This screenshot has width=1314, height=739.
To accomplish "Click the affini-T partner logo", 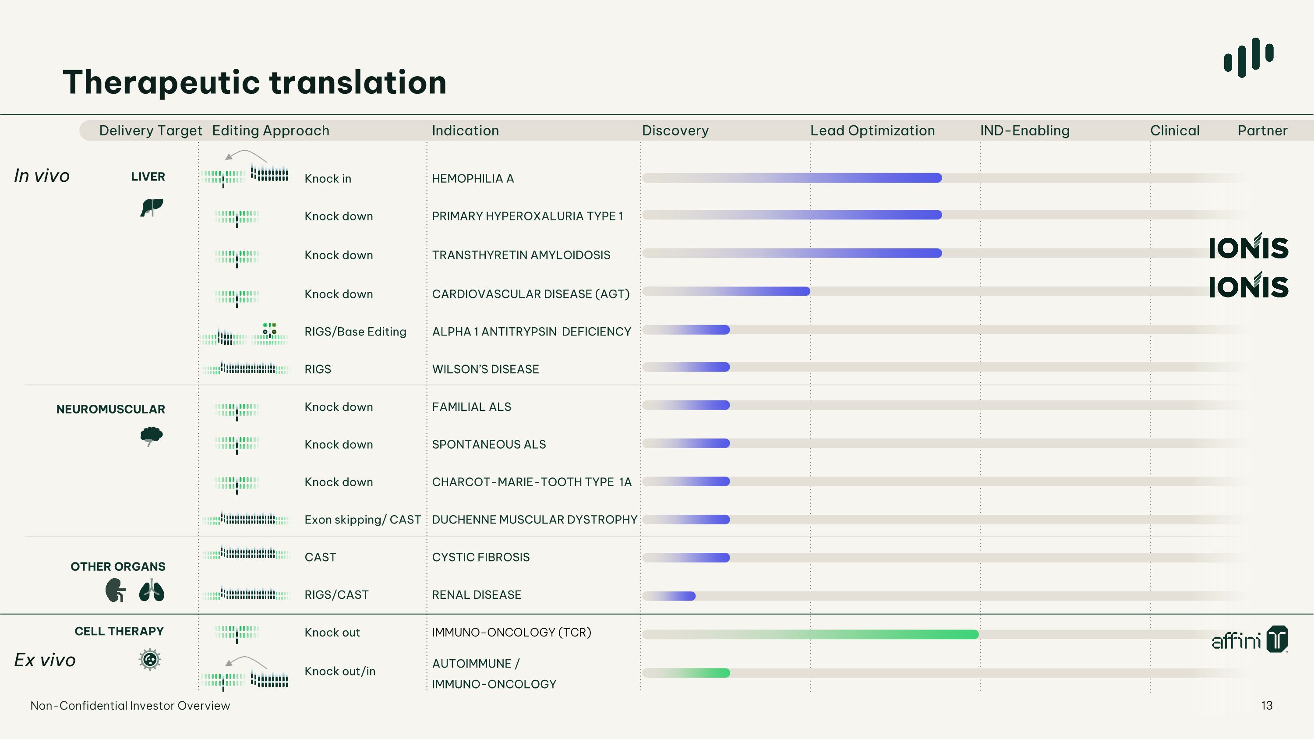I will 1249,640.
